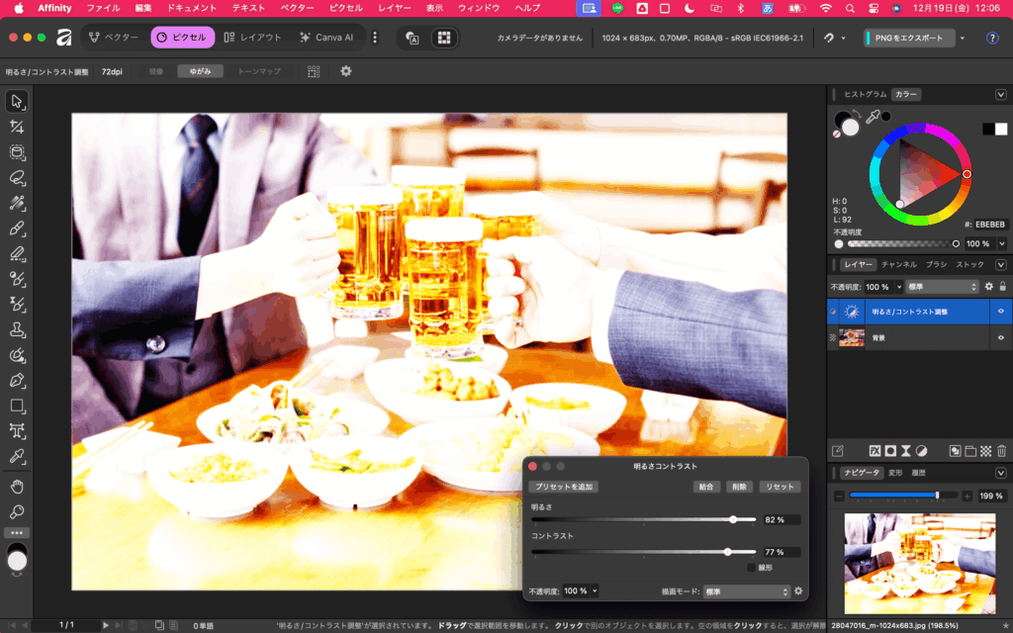Pick the Hand (view) tool

pyautogui.click(x=17, y=487)
